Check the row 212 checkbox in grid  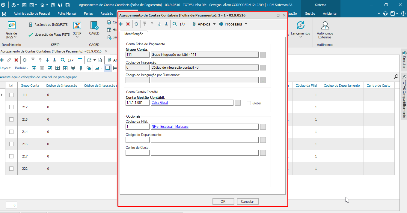(x=11, y=107)
